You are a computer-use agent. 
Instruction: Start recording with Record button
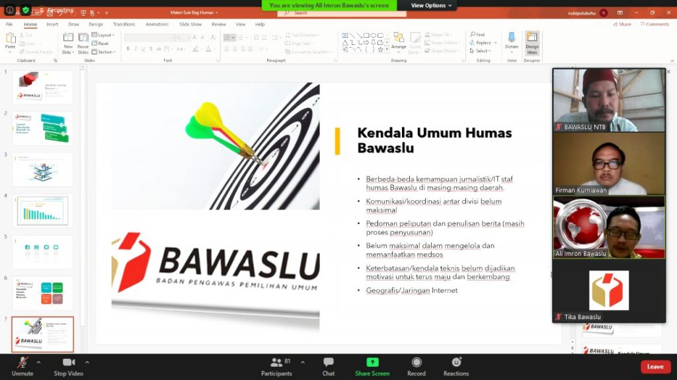click(417, 363)
